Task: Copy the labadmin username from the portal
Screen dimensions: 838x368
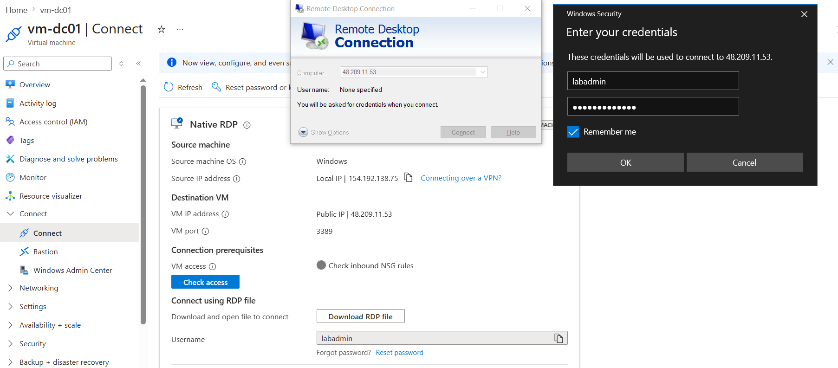Action: [559, 338]
